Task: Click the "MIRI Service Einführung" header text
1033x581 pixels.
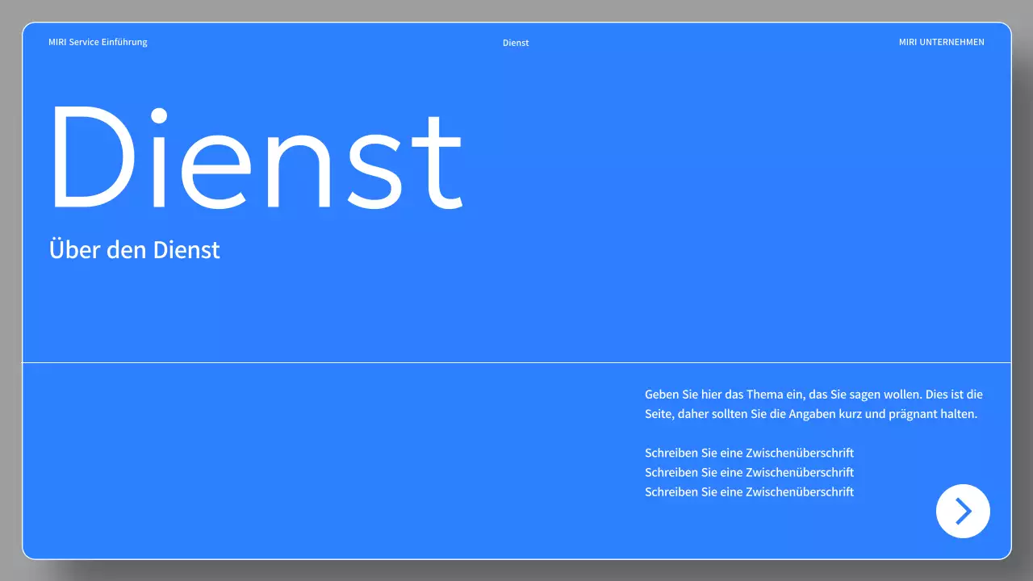Action: pyautogui.click(x=98, y=42)
